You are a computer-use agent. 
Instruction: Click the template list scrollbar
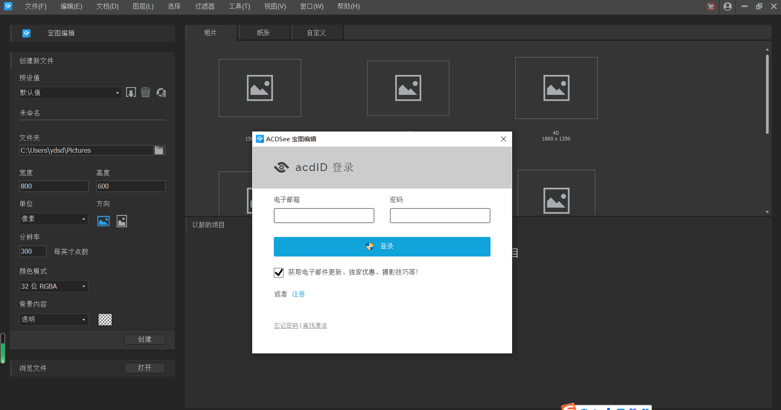(767, 94)
